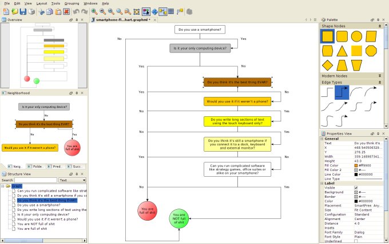
Task: Toggle the Visible checkbox under Label
Action: pyautogui.click(x=356, y=188)
